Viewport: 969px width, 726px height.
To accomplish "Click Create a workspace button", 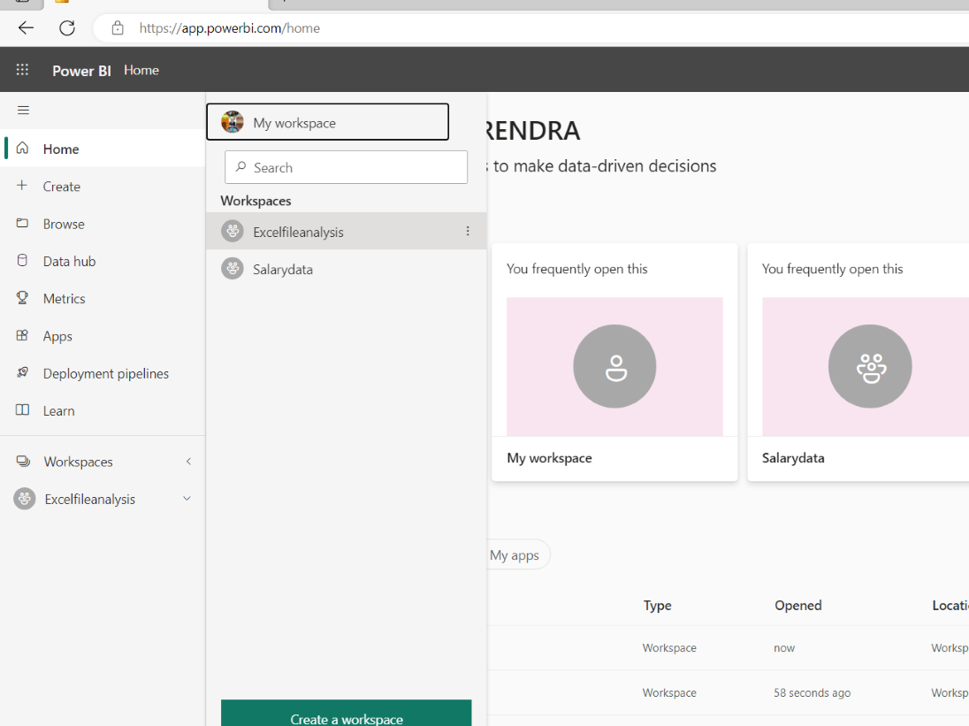I will tap(346, 714).
